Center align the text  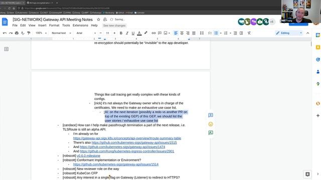(182, 33)
